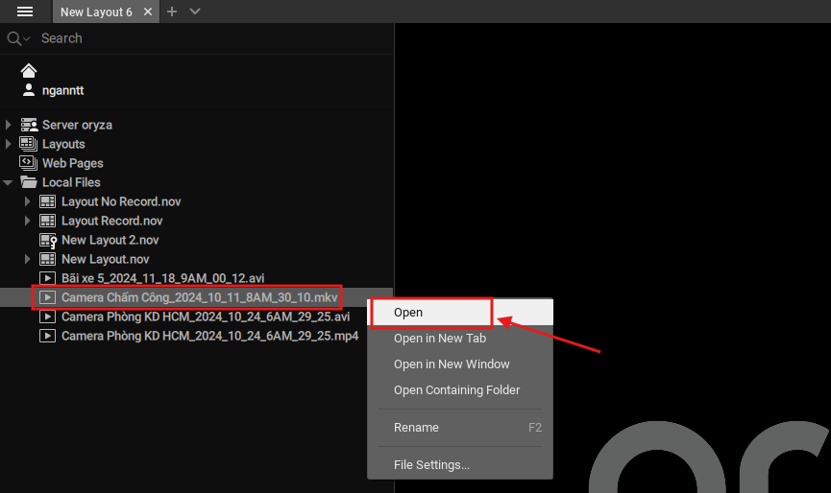The image size is (831, 493).
Task: Click video icon of Camera Phòng KD HCM .mp4
Action: click(x=48, y=336)
